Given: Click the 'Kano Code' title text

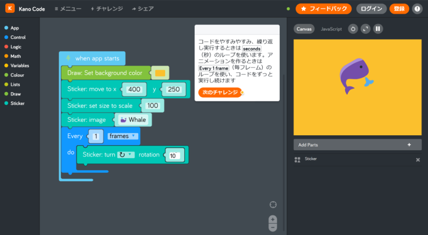Looking at the screenshot, I should point(32,9).
